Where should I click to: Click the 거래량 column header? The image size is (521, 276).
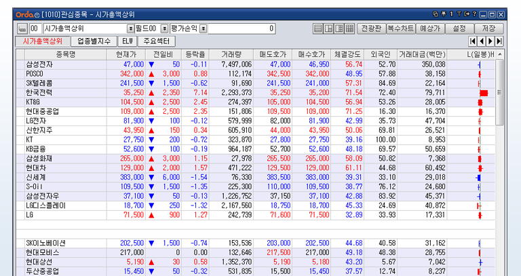pos(231,54)
